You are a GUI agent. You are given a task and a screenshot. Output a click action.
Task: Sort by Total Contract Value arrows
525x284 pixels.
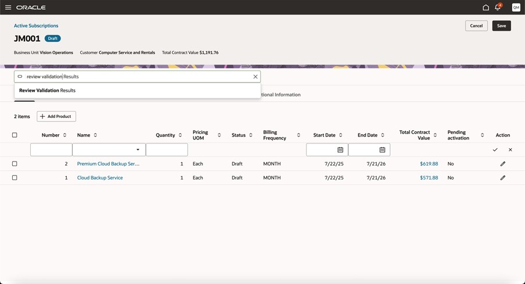435,135
